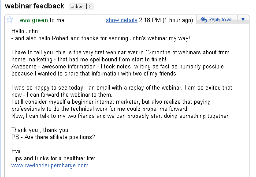Click the "I have to tell you" paragraph
This screenshot has width=256, height=177.
coord(120,56)
